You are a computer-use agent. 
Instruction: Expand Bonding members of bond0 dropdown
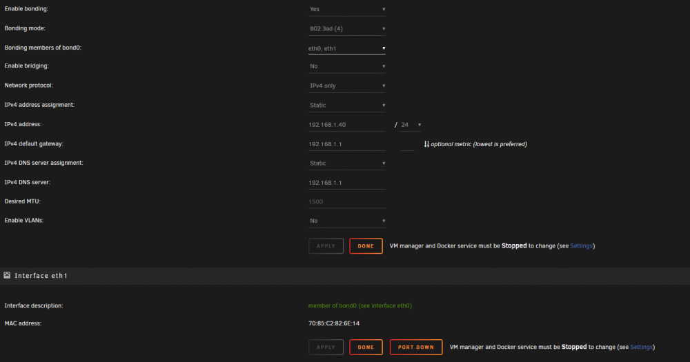click(347, 48)
